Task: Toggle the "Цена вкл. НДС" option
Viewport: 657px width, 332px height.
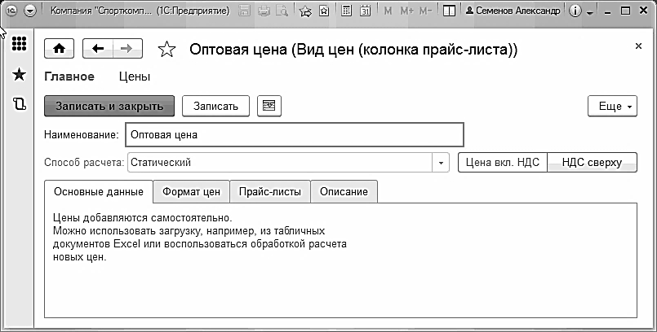Action: point(503,163)
